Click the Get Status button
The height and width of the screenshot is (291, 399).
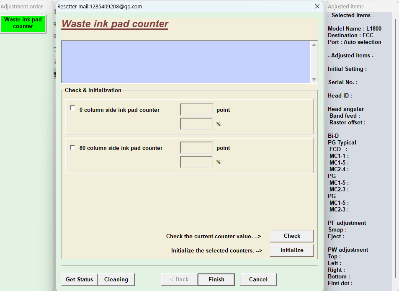(x=80, y=279)
